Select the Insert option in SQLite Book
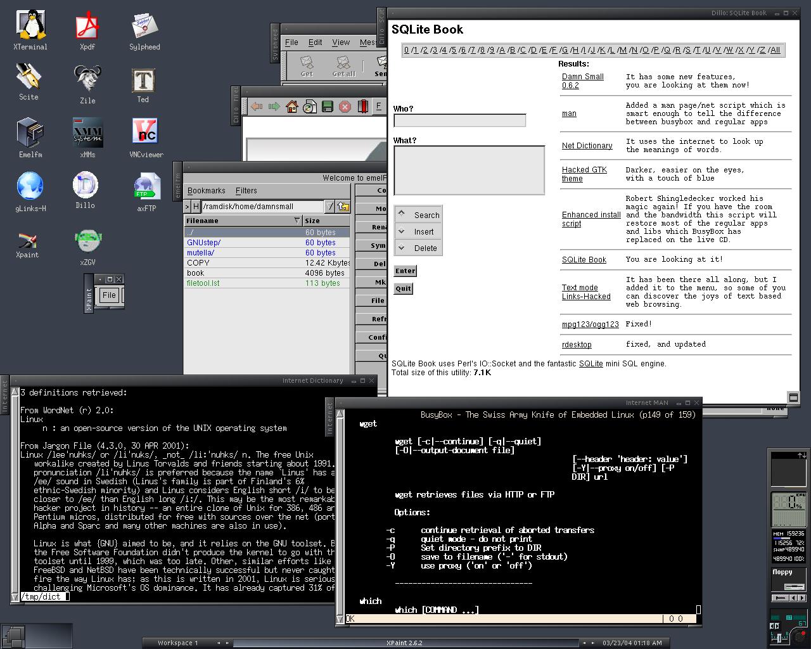 (418, 231)
